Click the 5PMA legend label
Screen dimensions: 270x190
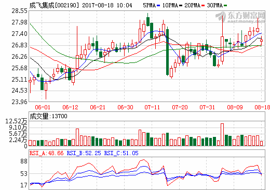tap(149, 5)
